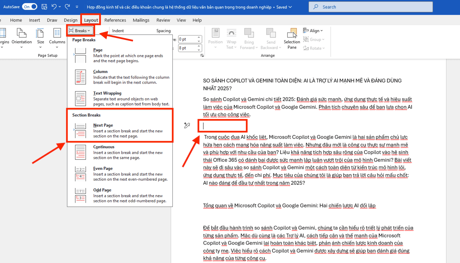Open the Paragraph settings dialog launcher
The width and height of the screenshot is (460, 263).
click(x=202, y=55)
